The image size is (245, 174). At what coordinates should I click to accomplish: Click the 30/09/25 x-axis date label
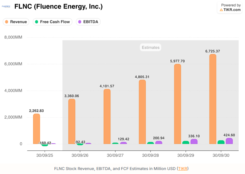pos(45,156)
